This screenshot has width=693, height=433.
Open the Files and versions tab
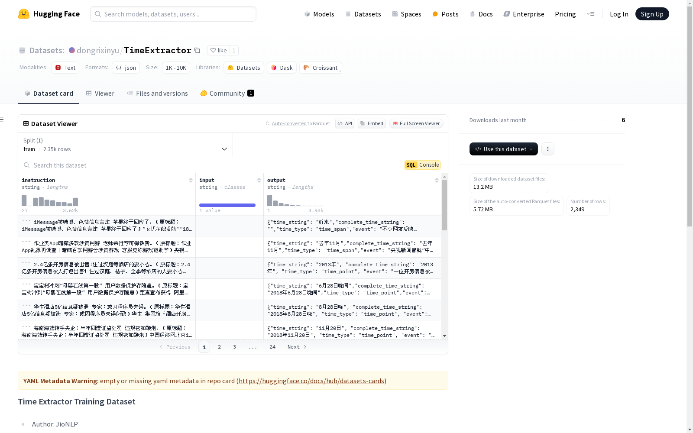point(157,94)
